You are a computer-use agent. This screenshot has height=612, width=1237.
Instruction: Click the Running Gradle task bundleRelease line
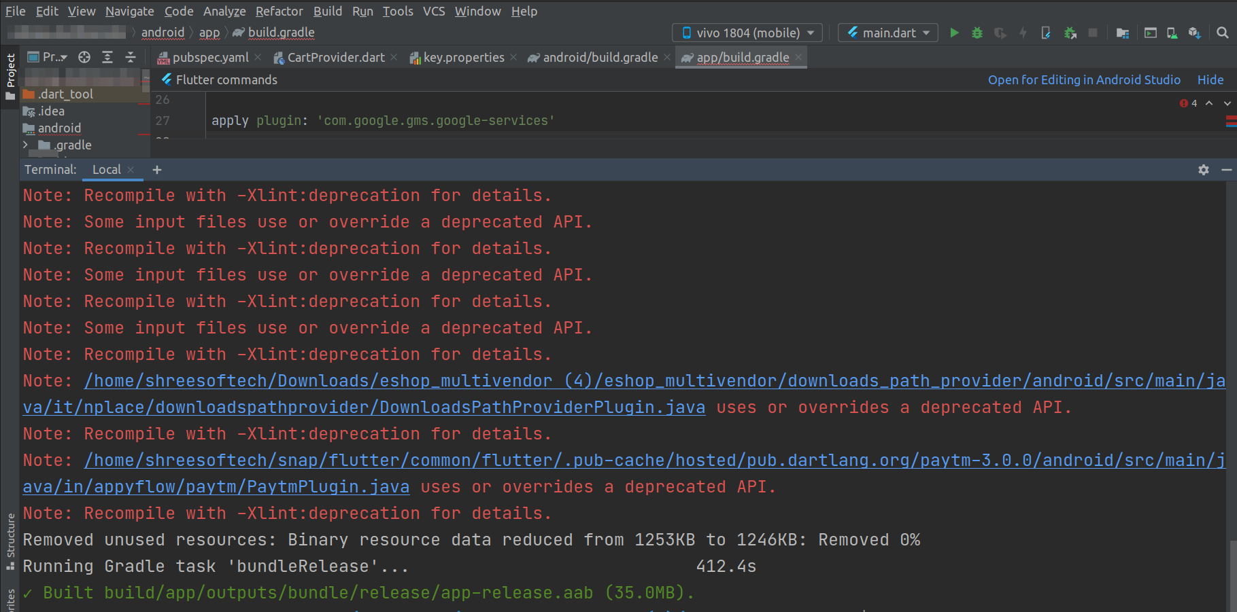pos(390,566)
